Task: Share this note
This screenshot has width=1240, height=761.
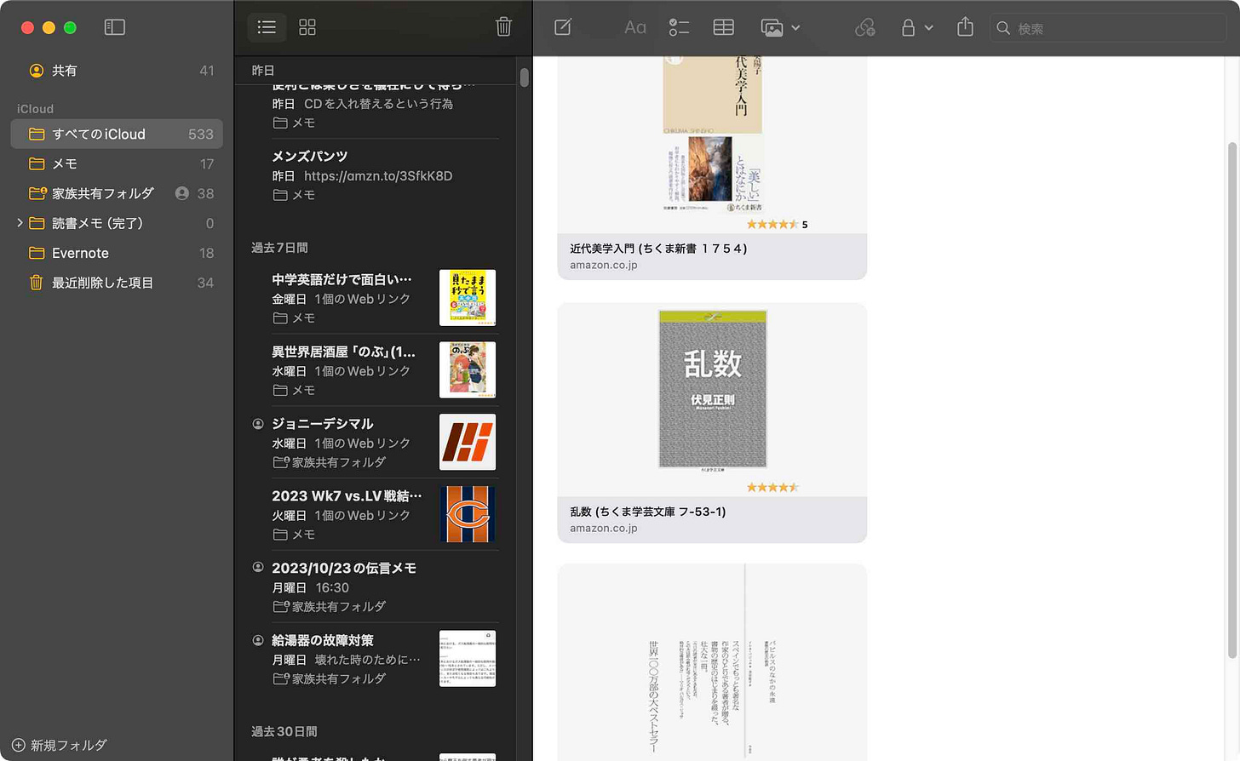Action: 965,27
